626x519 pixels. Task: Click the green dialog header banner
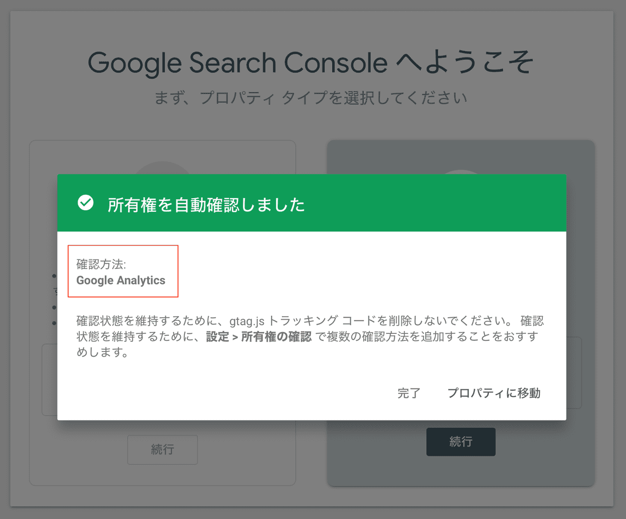pos(311,203)
